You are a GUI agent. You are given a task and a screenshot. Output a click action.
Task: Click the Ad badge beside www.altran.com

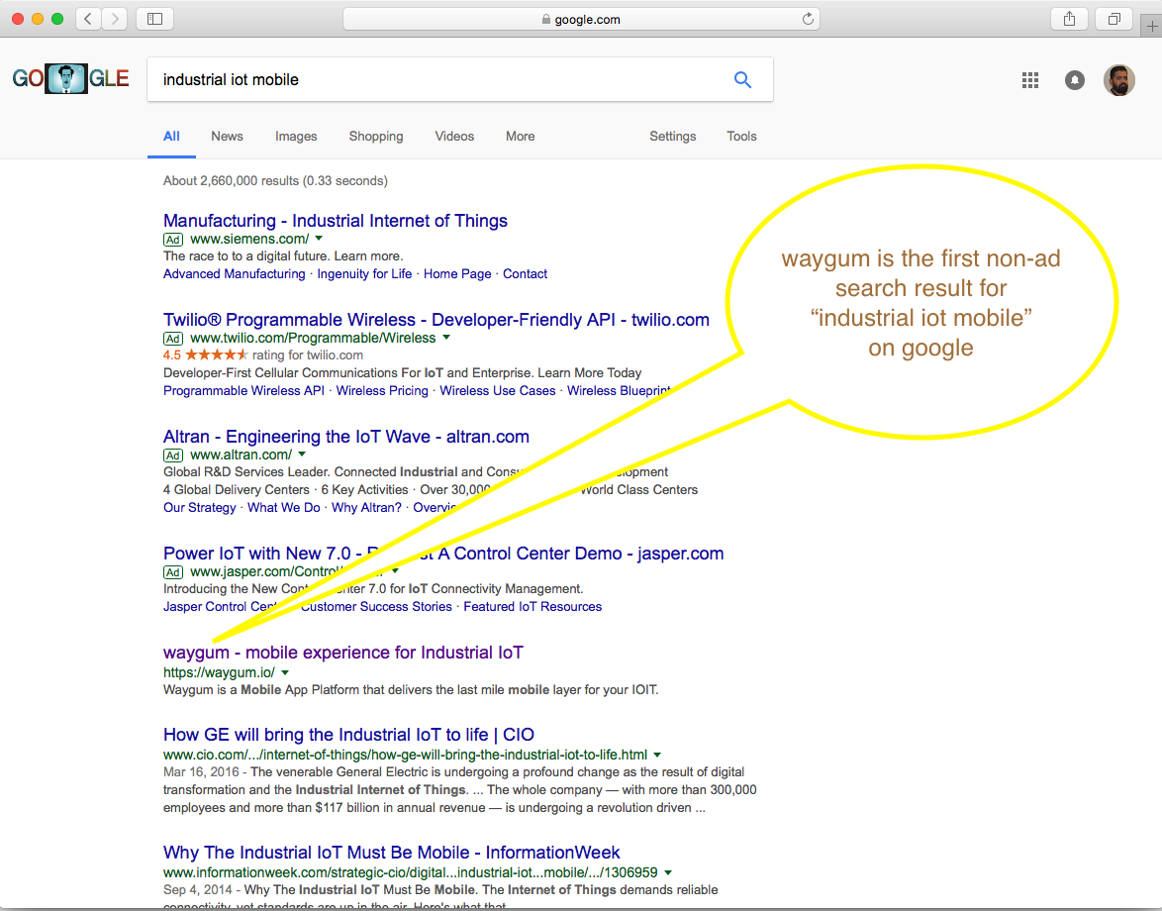(x=172, y=455)
